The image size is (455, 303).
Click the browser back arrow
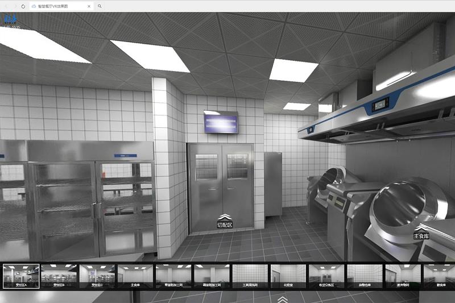(x=6, y=6)
